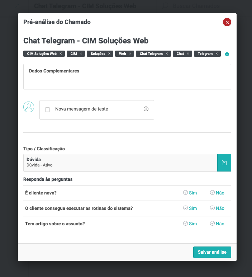
Task: Remove the 'Chat' tag
Action: [188, 54]
